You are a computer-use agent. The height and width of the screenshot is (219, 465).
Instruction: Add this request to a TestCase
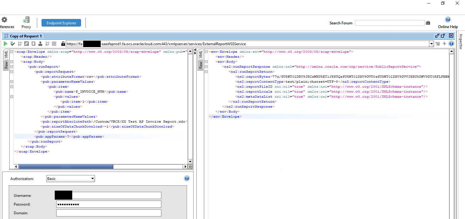[x=13, y=44]
